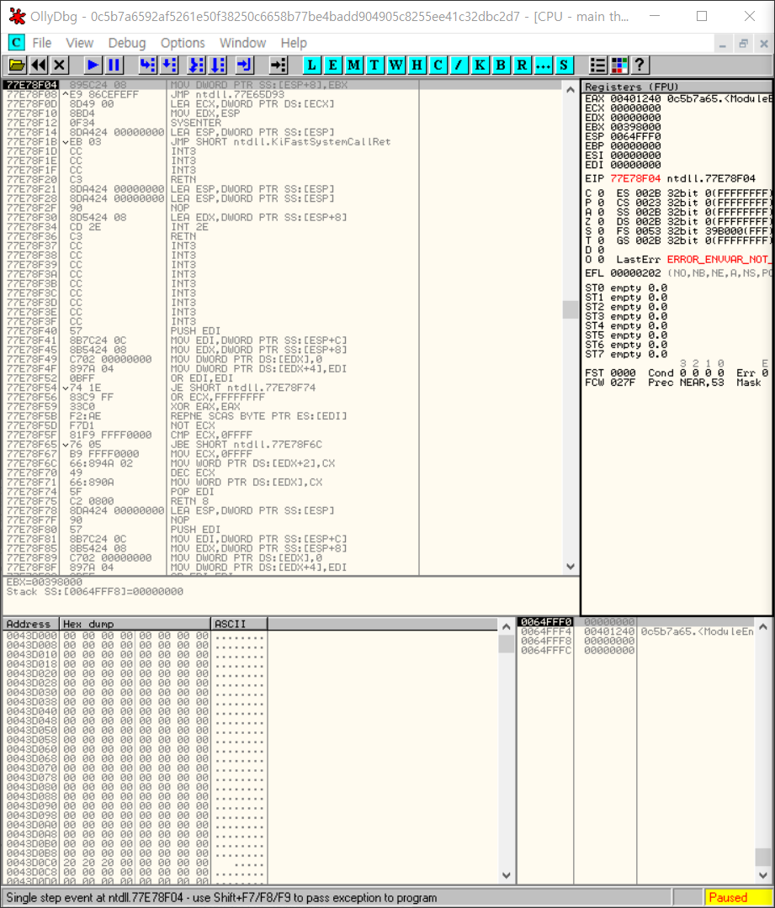Show Patches with slash button
Image resolution: width=775 pixels, height=908 pixels.
459,65
